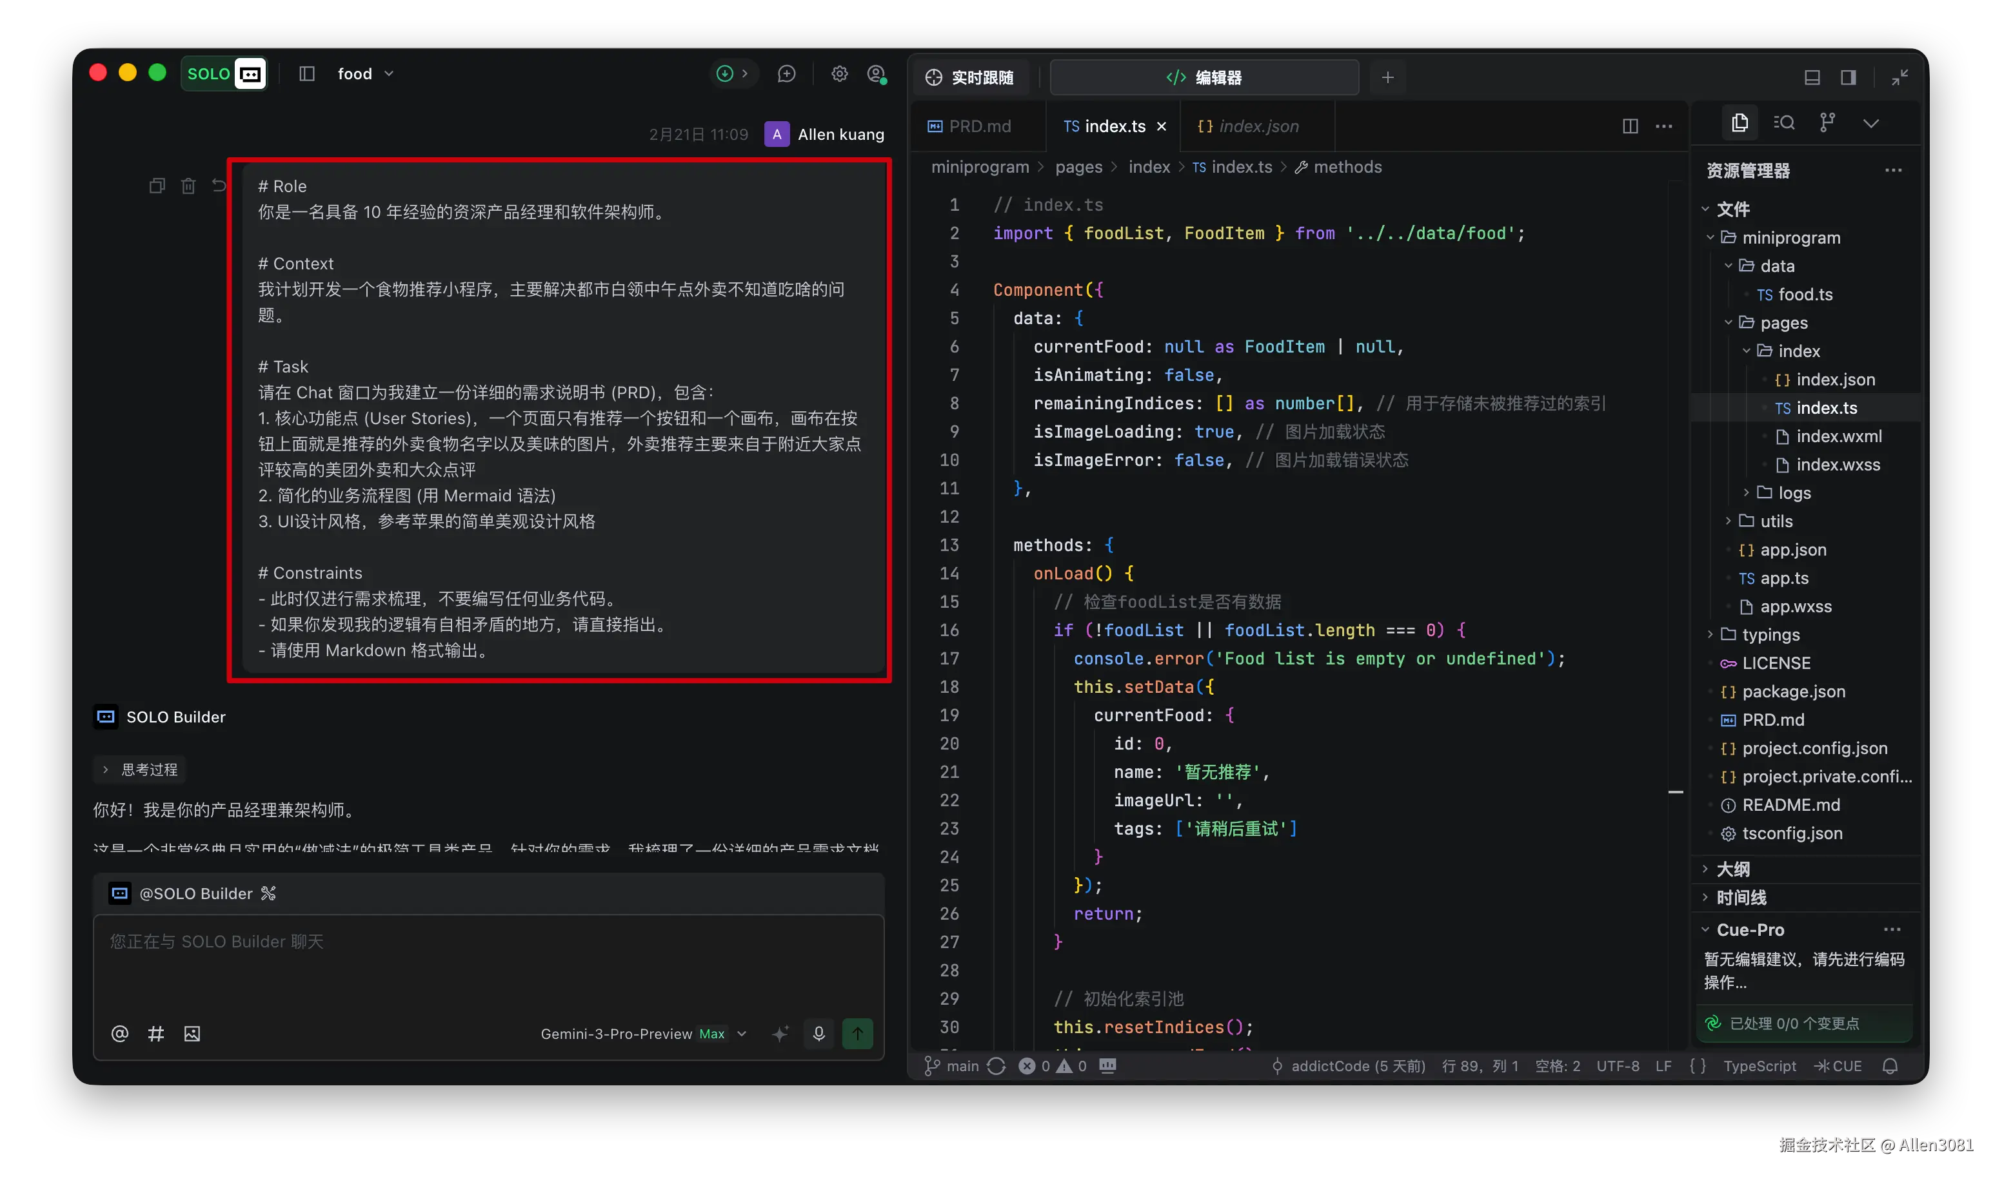This screenshot has height=1182, width=2002.
Task: Toggle the bottom panel layout icon
Action: point(1812,77)
